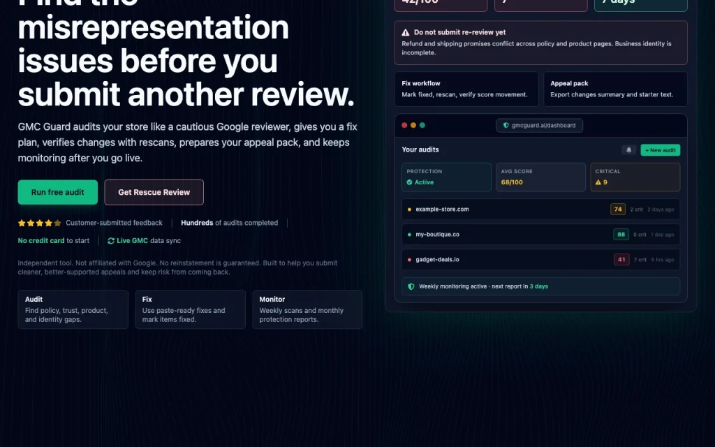Click the green window dot in dashboard mockup
The width and height of the screenshot is (715, 447).
pyautogui.click(x=422, y=126)
